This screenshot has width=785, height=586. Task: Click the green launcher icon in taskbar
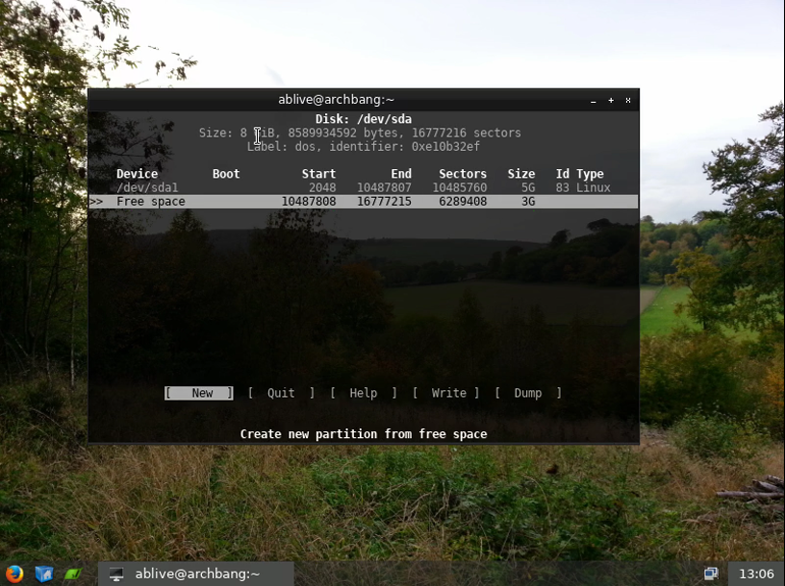tap(73, 574)
